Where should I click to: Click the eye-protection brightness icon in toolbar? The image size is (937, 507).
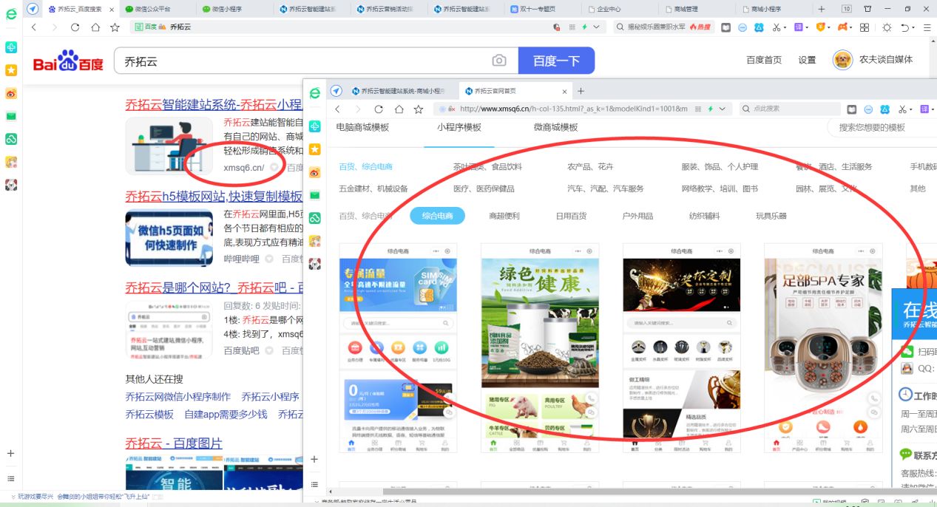pos(887,28)
